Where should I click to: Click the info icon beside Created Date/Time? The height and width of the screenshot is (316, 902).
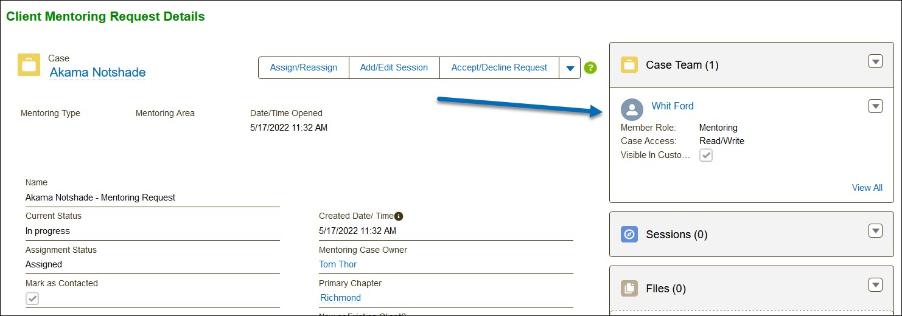point(399,216)
